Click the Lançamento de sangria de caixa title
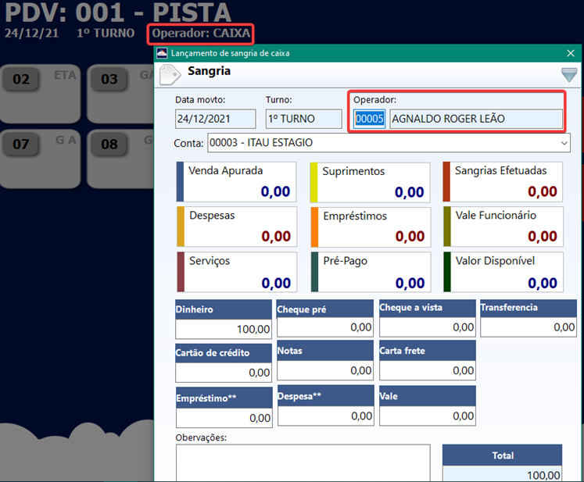The width and height of the screenshot is (584, 482). [x=230, y=53]
